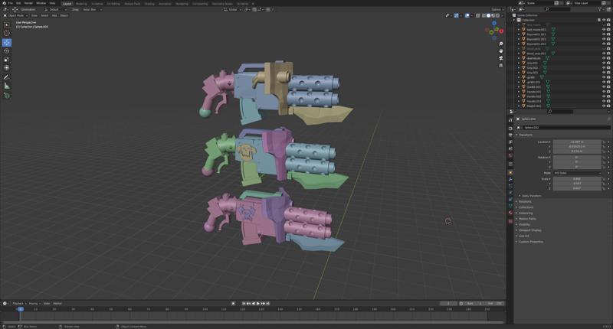Expand the Delta Transform panel

pyautogui.click(x=530, y=196)
